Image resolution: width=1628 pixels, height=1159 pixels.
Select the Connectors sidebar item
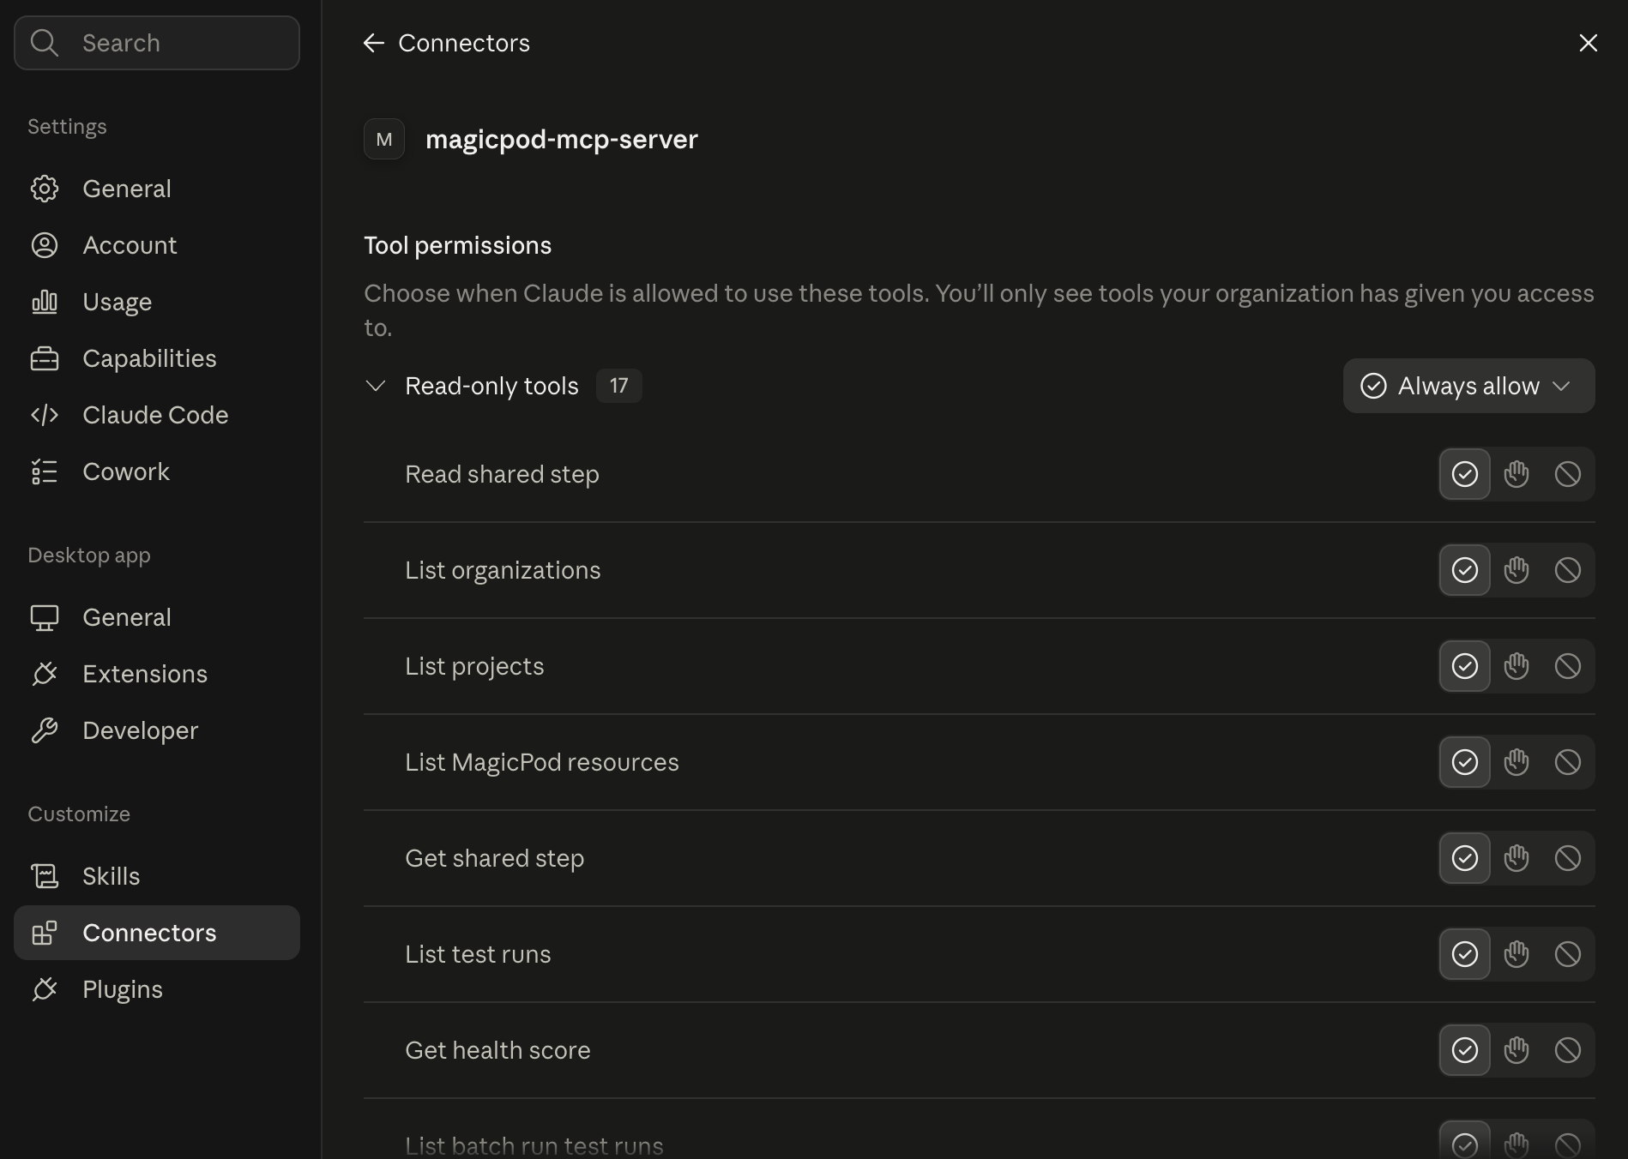tap(157, 933)
